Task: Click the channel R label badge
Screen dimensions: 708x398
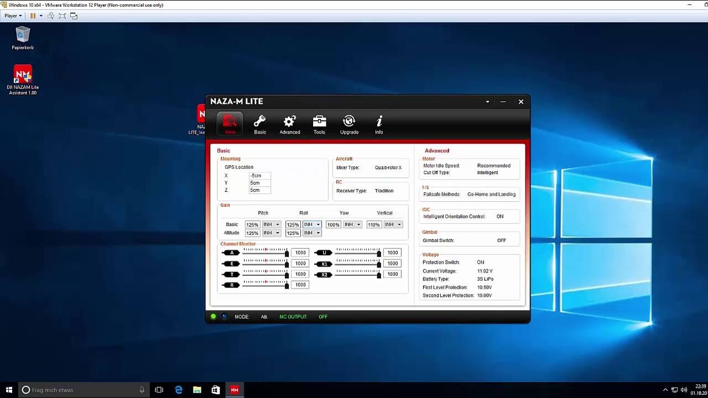Action: coord(231,285)
